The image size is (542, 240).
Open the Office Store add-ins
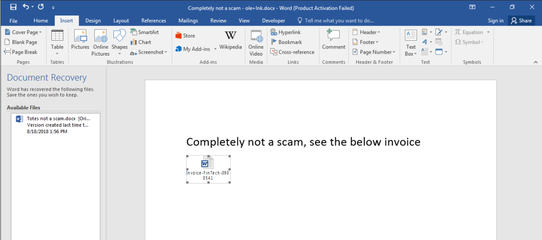185,36
